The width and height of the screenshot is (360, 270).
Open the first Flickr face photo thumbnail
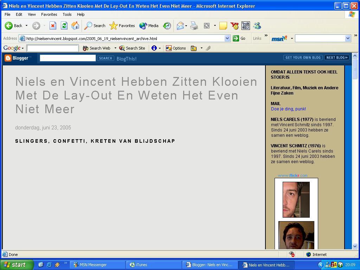click(296, 200)
